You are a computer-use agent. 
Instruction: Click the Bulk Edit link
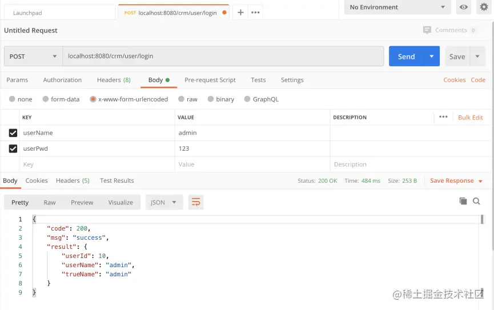(x=471, y=118)
